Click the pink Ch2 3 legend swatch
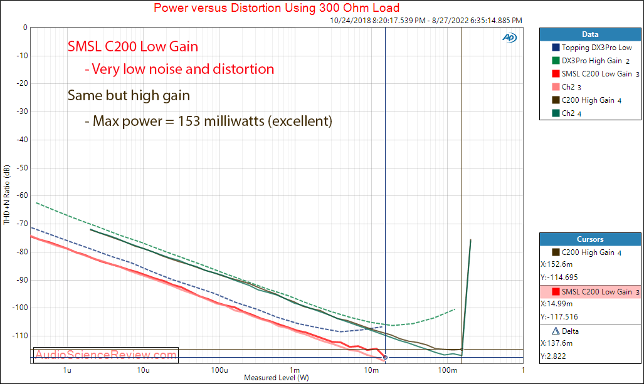The height and width of the screenshot is (384, 644). [x=556, y=87]
